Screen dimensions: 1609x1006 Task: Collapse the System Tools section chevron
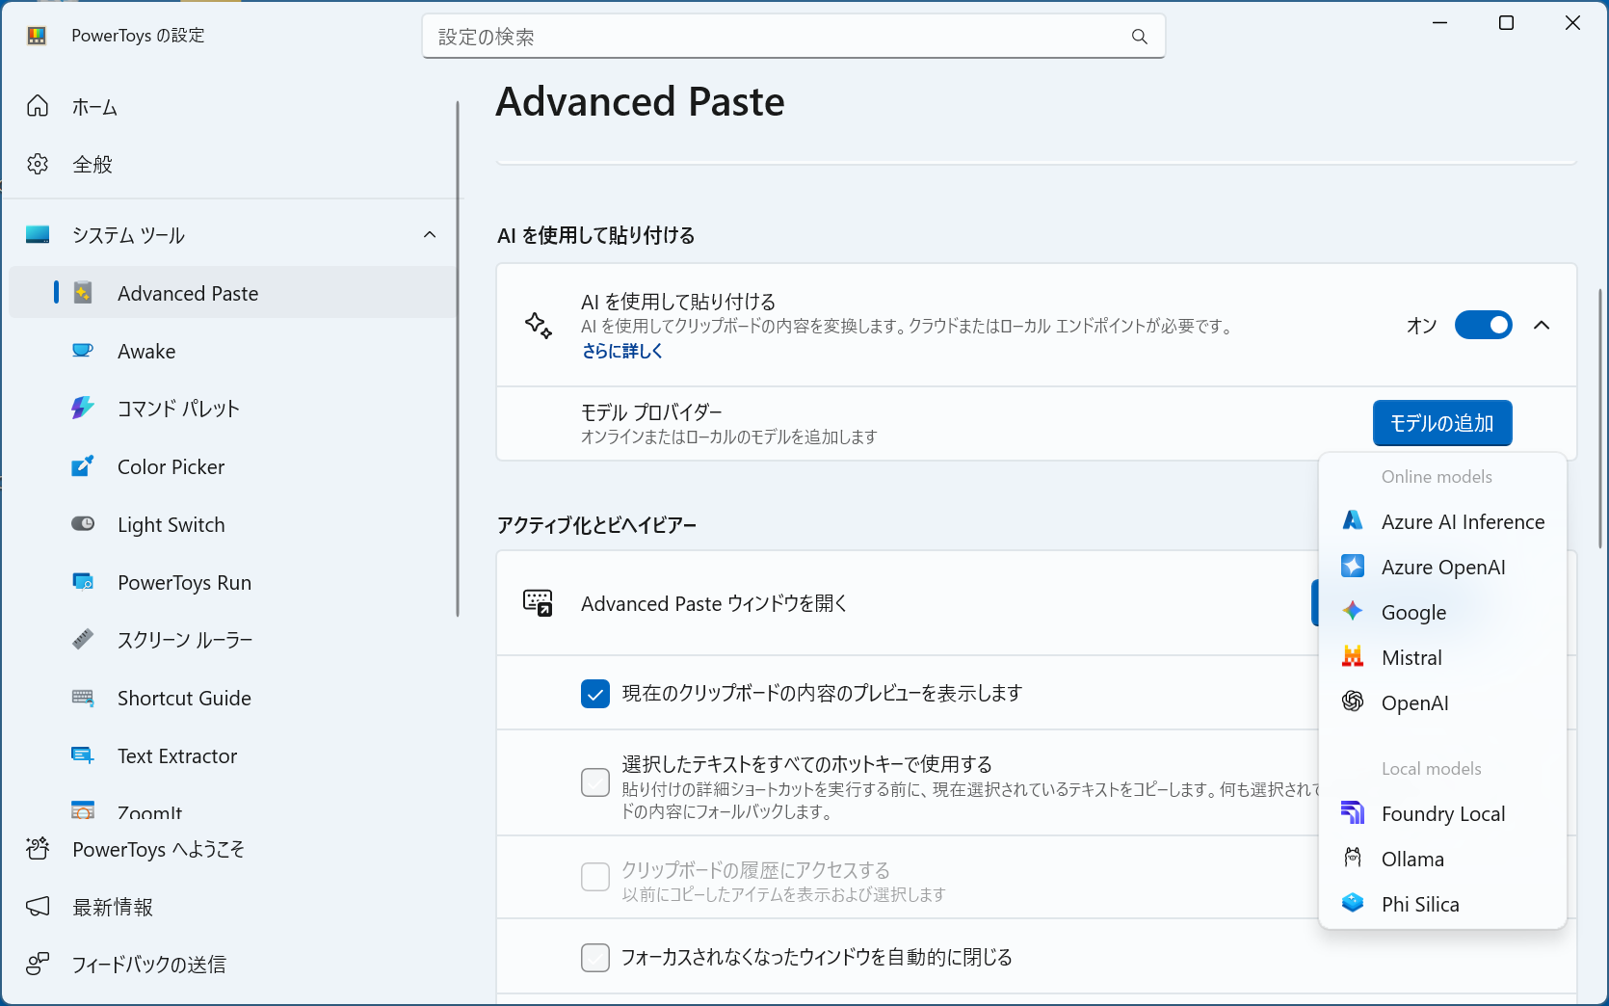click(x=430, y=235)
